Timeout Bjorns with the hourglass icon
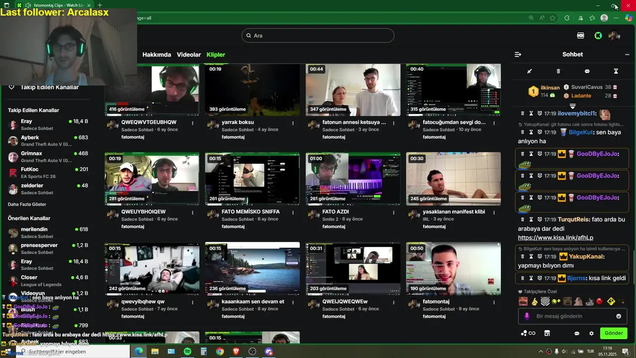This screenshot has width=636, height=358. (531, 278)
